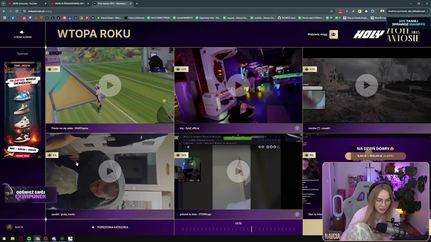Open the IGAINFPS 10% taniej ad

click(x=408, y=23)
